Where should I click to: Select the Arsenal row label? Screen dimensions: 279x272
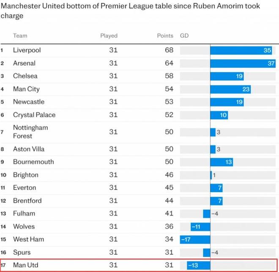tap(24, 63)
